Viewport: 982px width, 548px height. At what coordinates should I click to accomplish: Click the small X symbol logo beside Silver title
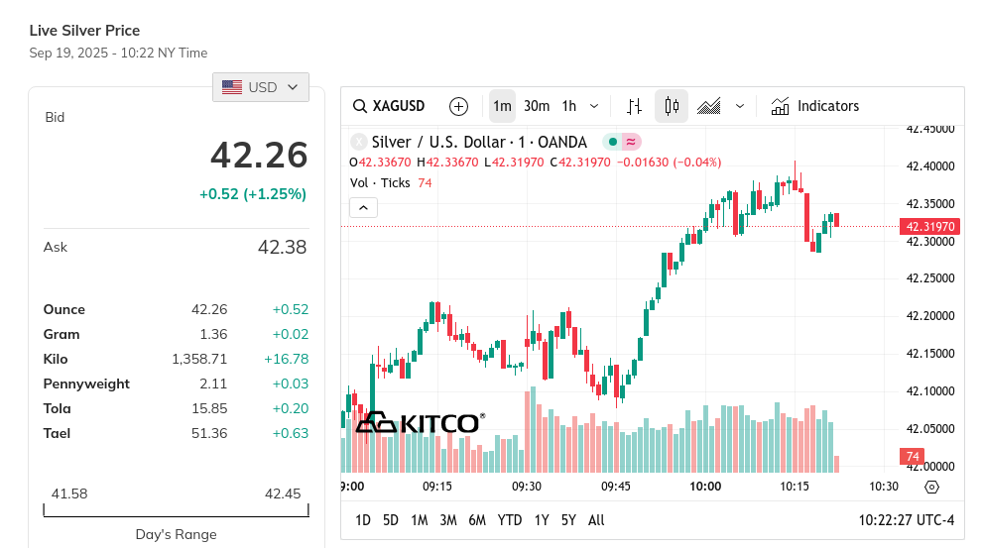[358, 142]
